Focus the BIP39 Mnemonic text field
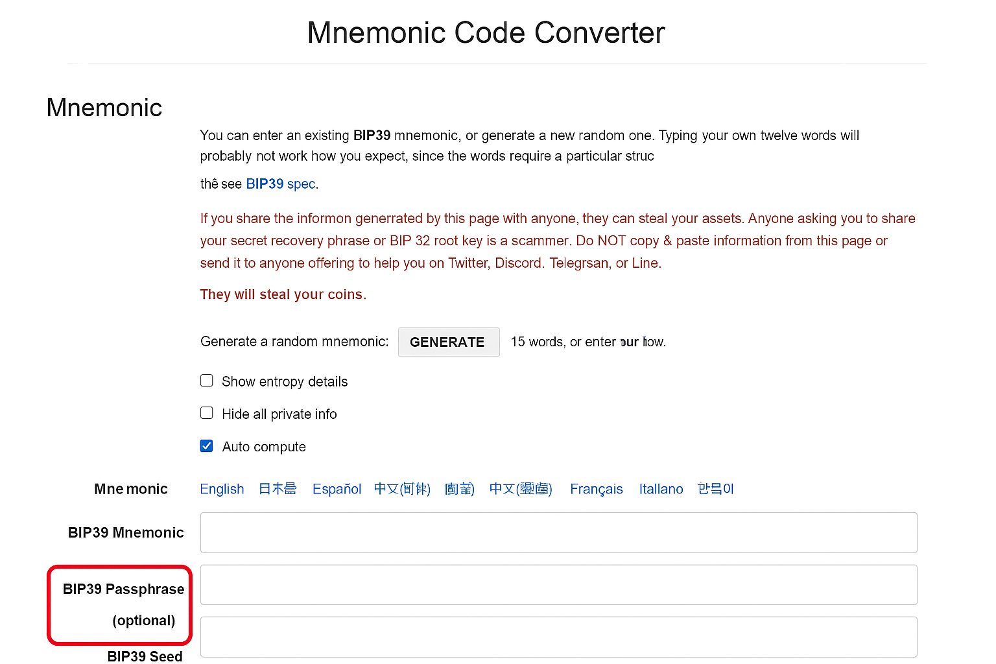This screenshot has height=664, width=996. pyautogui.click(x=558, y=532)
